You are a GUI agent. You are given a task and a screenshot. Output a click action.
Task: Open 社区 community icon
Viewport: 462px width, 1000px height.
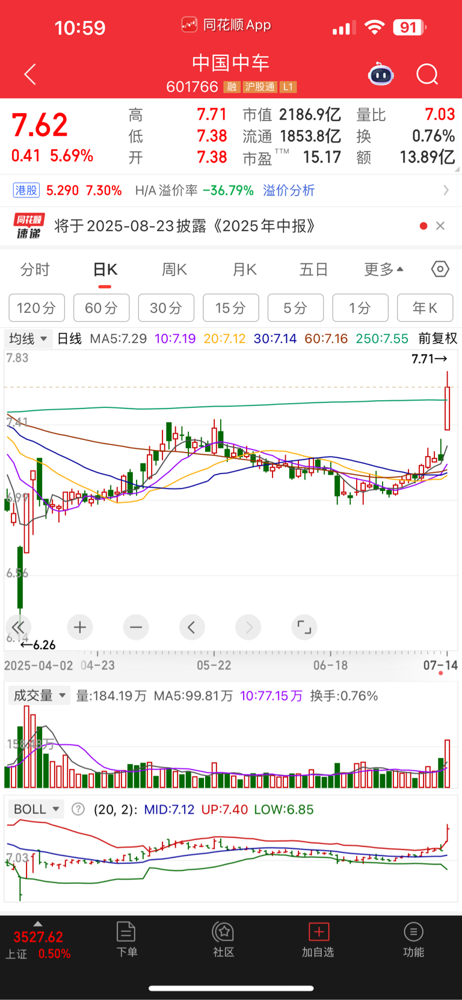pos(223,939)
